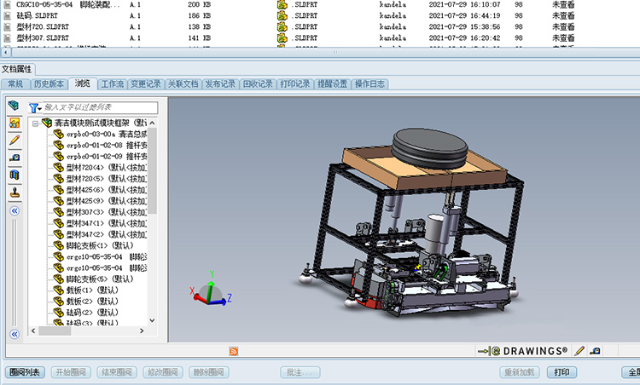Click the tree scrollbar down arrow
The image size is (640, 385).
pos(152,320)
